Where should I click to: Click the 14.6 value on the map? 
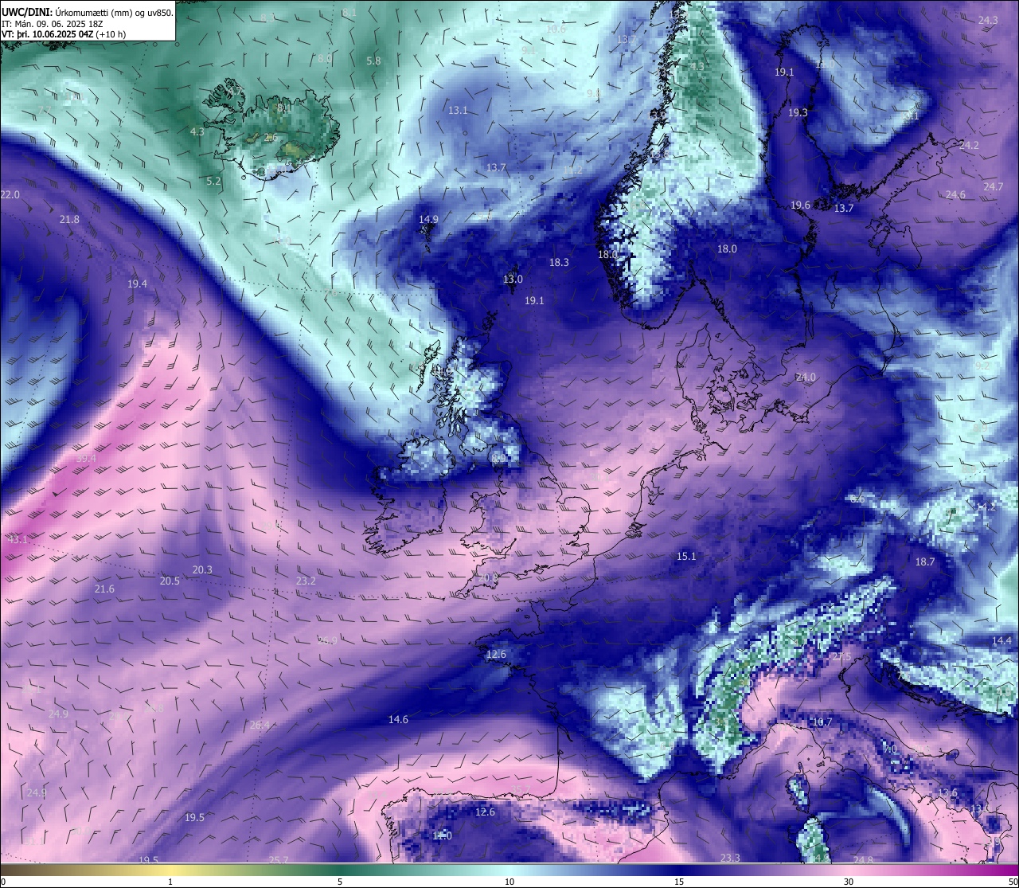tap(398, 719)
